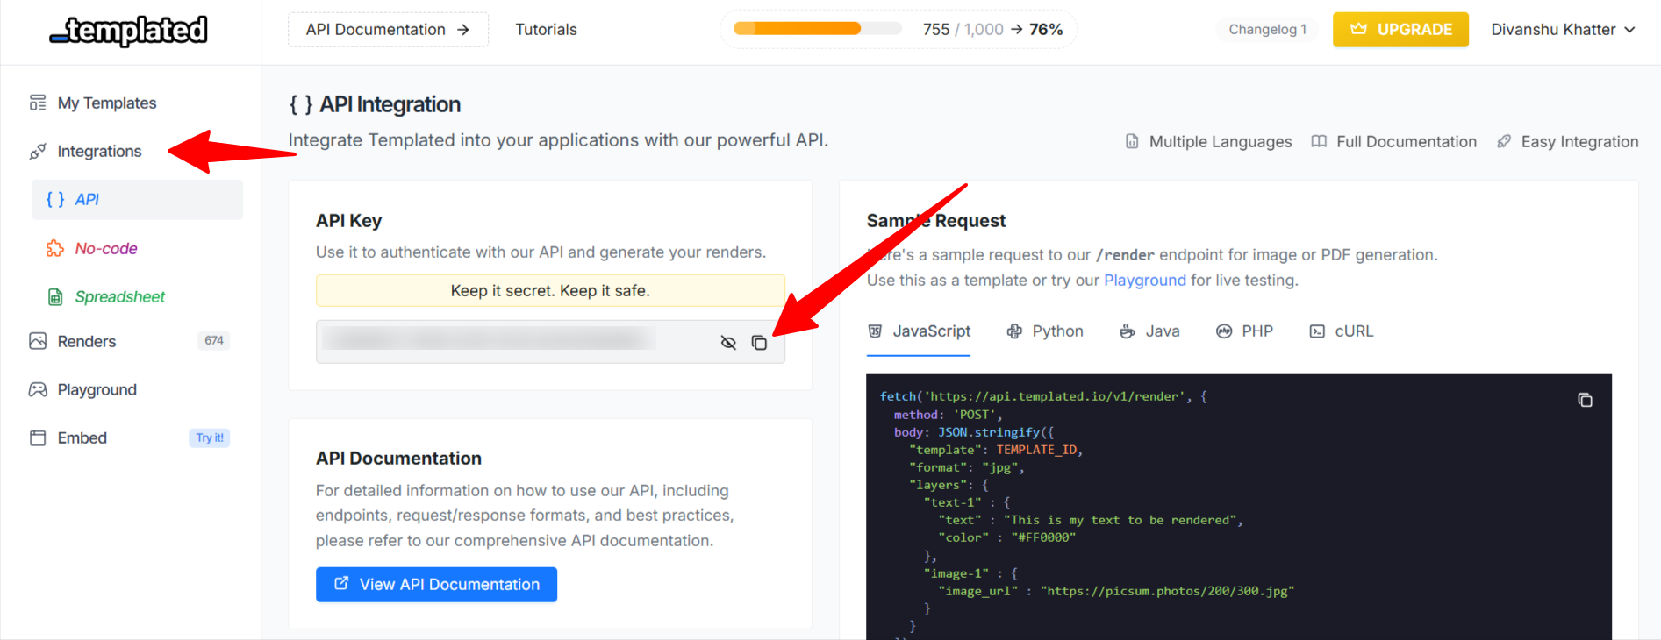Click the PHP logo icon
The width and height of the screenshot is (1661, 640).
(1224, 331)
